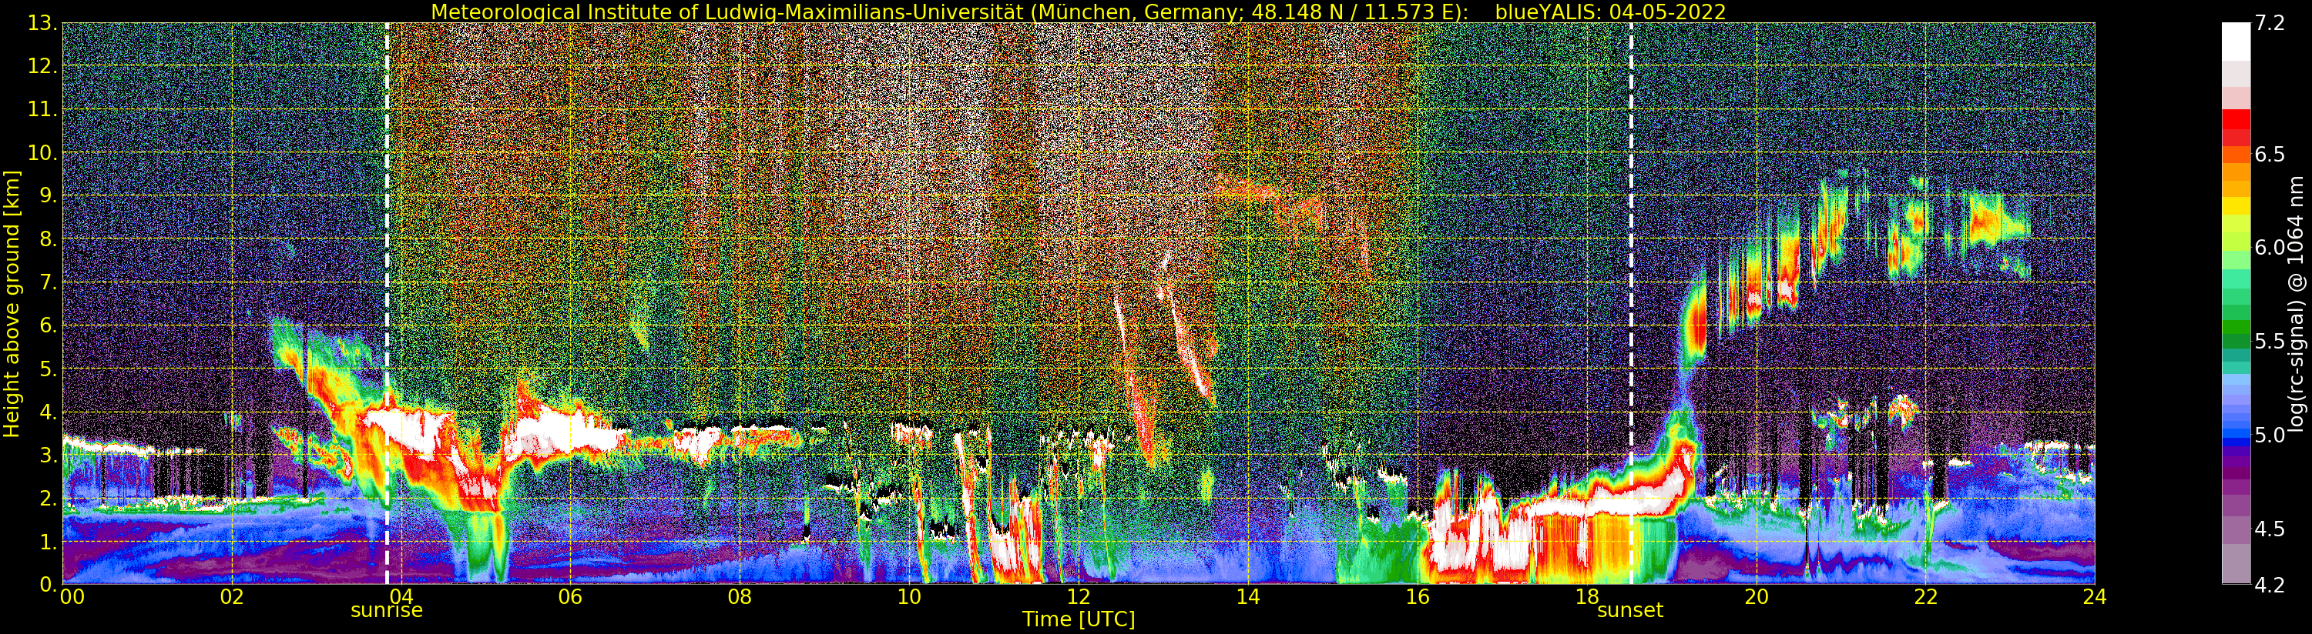Click the "02" time axis tick label
The image size is (2312, 634).
[x=232, y=596]
